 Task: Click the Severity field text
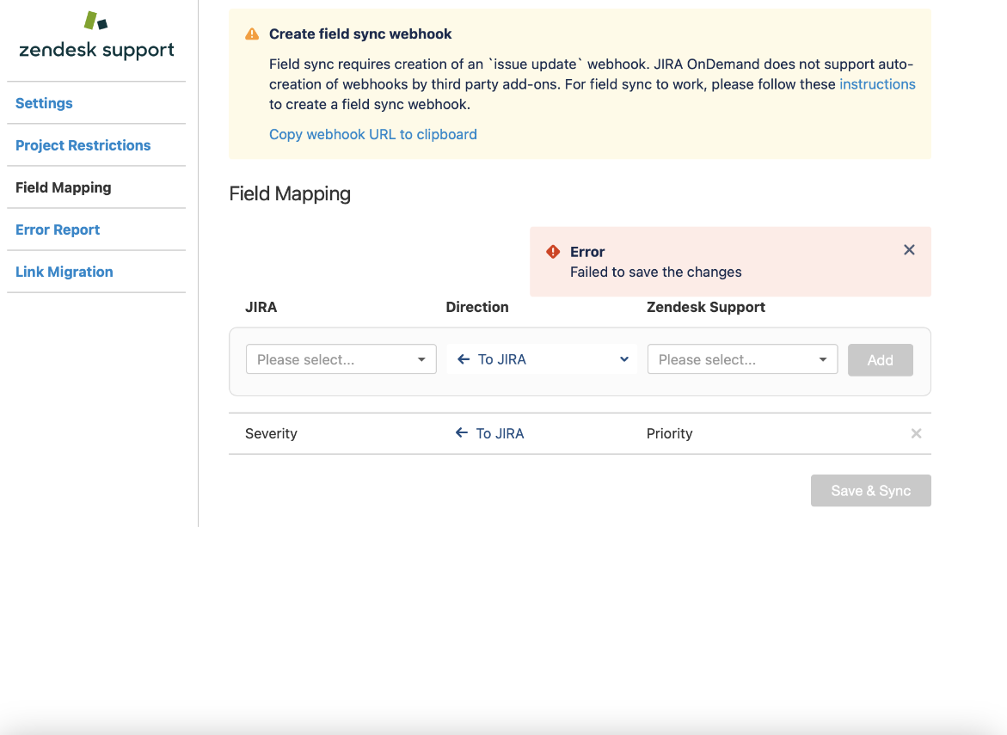pyautogui.click(x=271, y=433)
